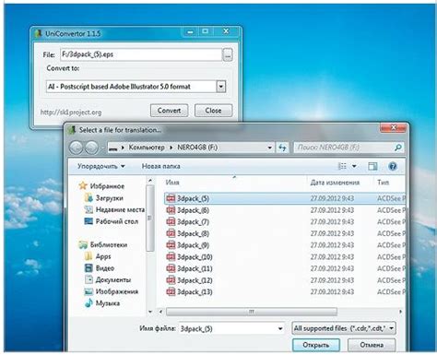Click the browse '...' button next to File

228,55
